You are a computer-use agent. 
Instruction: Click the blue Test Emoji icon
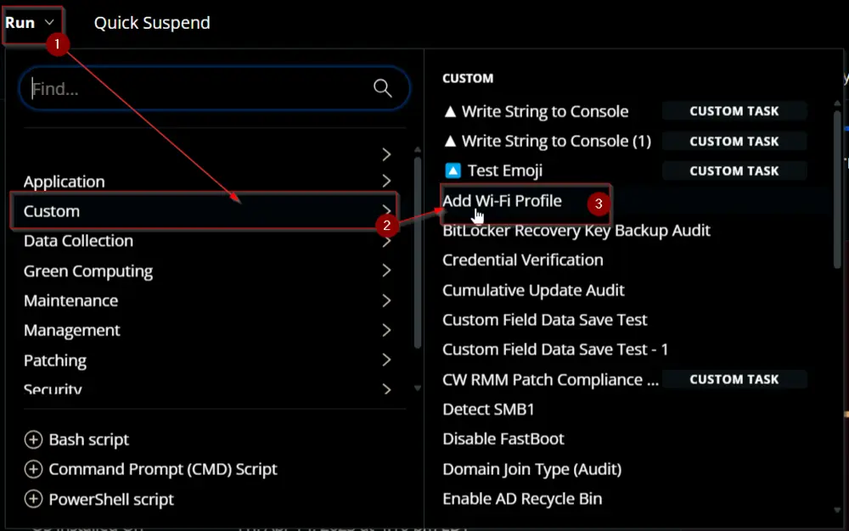(x=453, y=170)
